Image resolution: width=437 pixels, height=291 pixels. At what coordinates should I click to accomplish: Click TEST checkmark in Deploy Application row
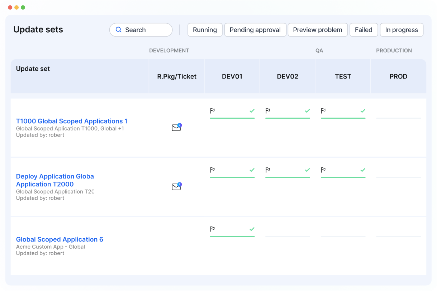point(363,170)
